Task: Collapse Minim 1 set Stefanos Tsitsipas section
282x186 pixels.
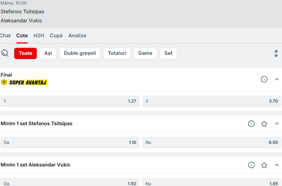Action: pos(277,124)
